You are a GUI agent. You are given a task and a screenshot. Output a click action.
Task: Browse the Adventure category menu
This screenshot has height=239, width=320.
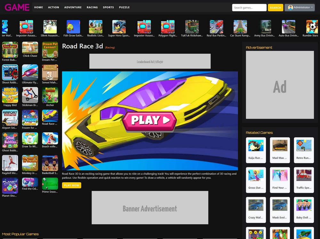point(73,7)
